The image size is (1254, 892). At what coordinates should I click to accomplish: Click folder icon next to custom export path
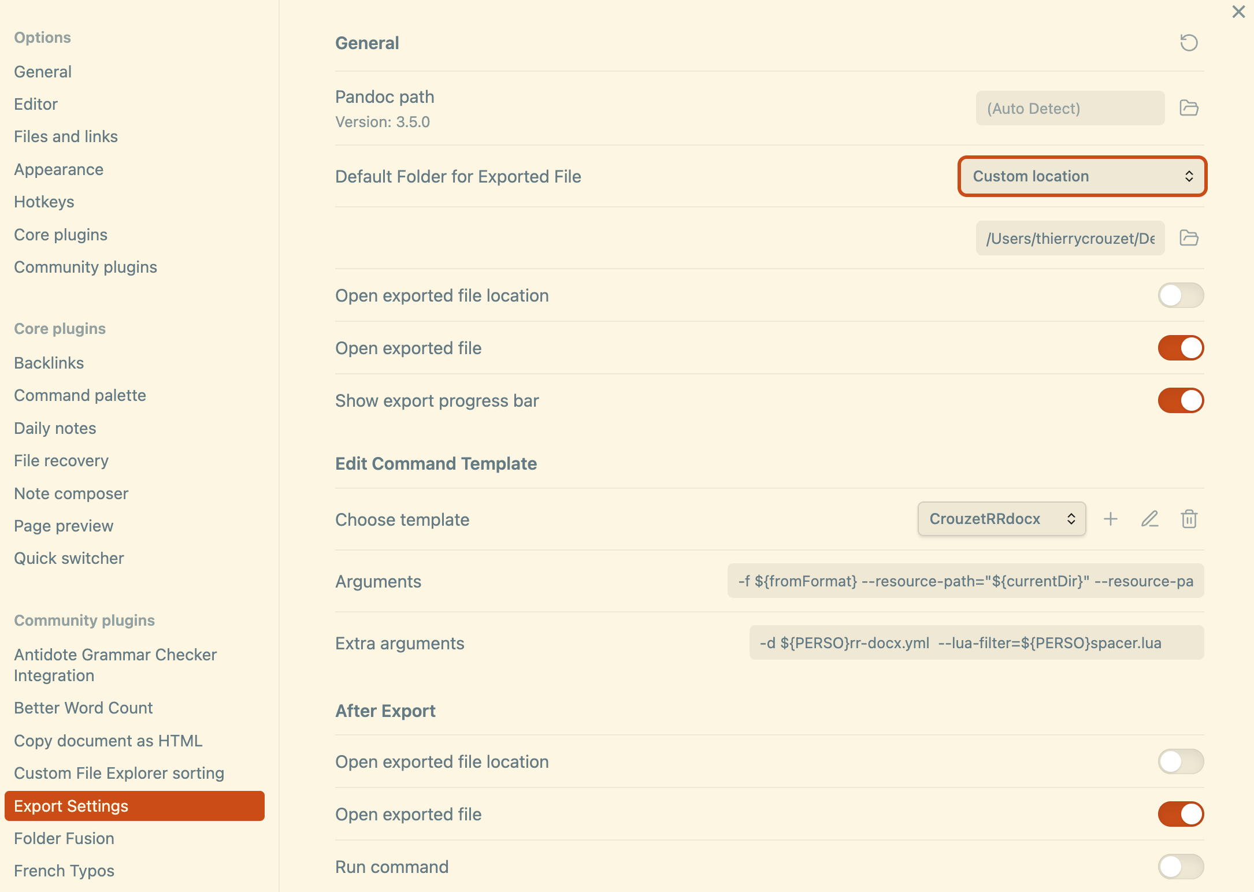(x=1189, y=238)
